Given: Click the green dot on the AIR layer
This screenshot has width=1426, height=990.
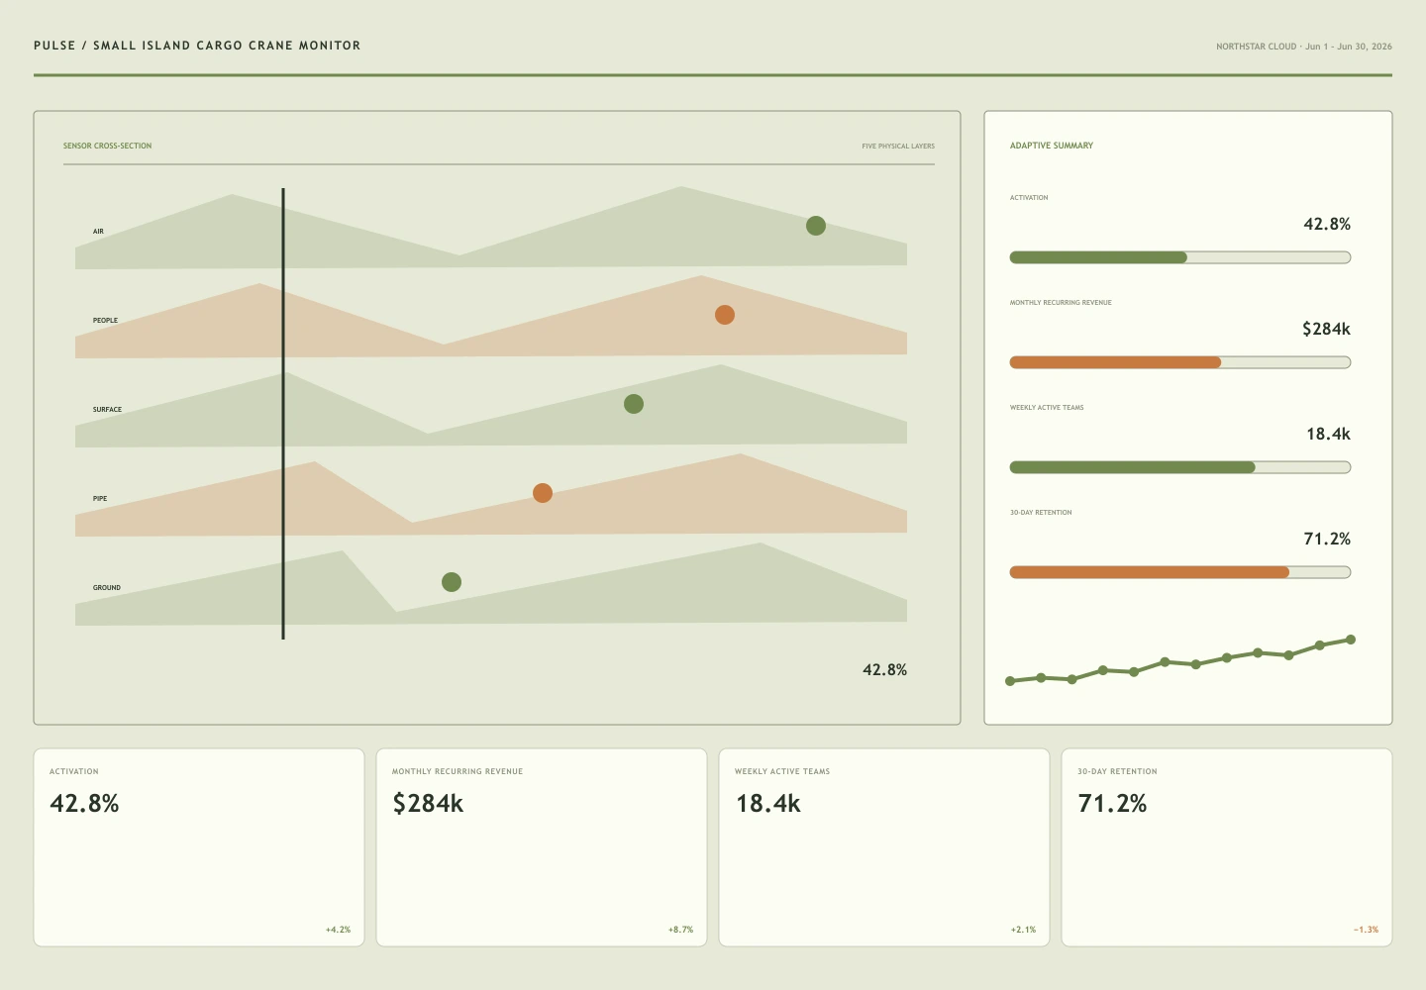Looking at the screenshot, I should pyautogui.click(x=816, y=226).
